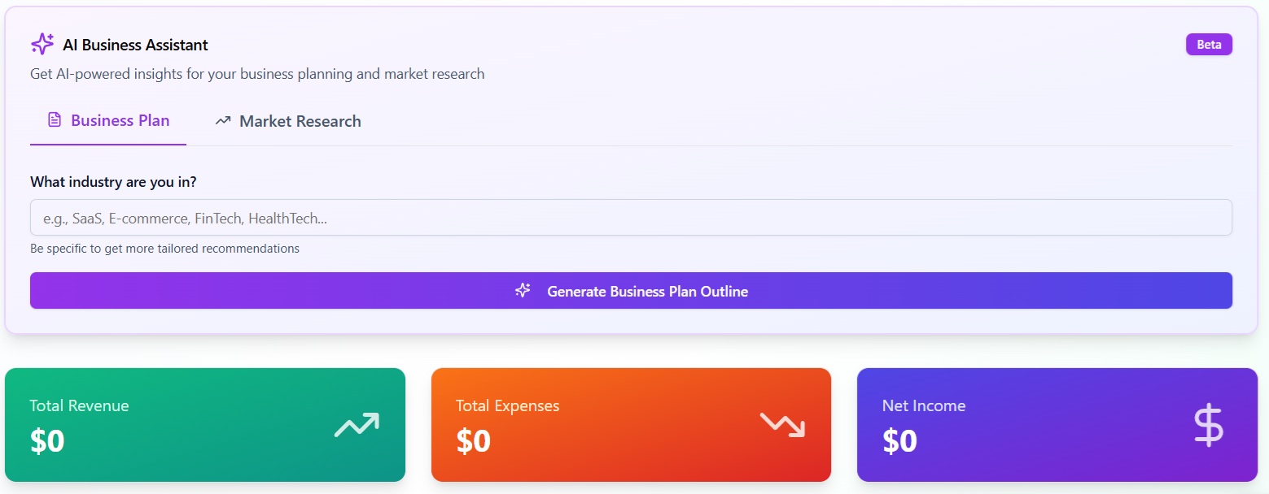Switch to the Market Research tab
1269x494 pixels.
300,121
